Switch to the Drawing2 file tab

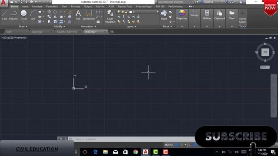click(x=36, y=32)
